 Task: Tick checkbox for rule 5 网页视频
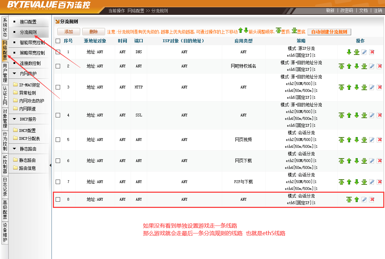pyautogui.click(x=58, y=140)
